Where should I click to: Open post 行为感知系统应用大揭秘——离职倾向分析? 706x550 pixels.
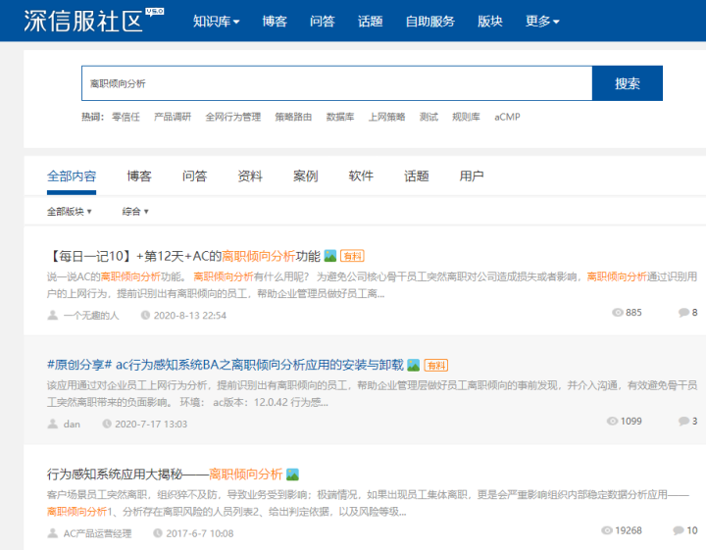(x=165, y=474)
